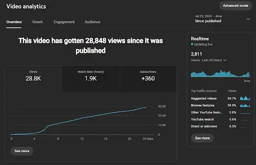256x165 pixels.
Task: Expand the date range chevron
Action: 248,19
